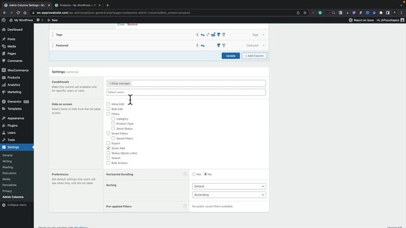Remove the Shop manager role tag

(110, 84)
